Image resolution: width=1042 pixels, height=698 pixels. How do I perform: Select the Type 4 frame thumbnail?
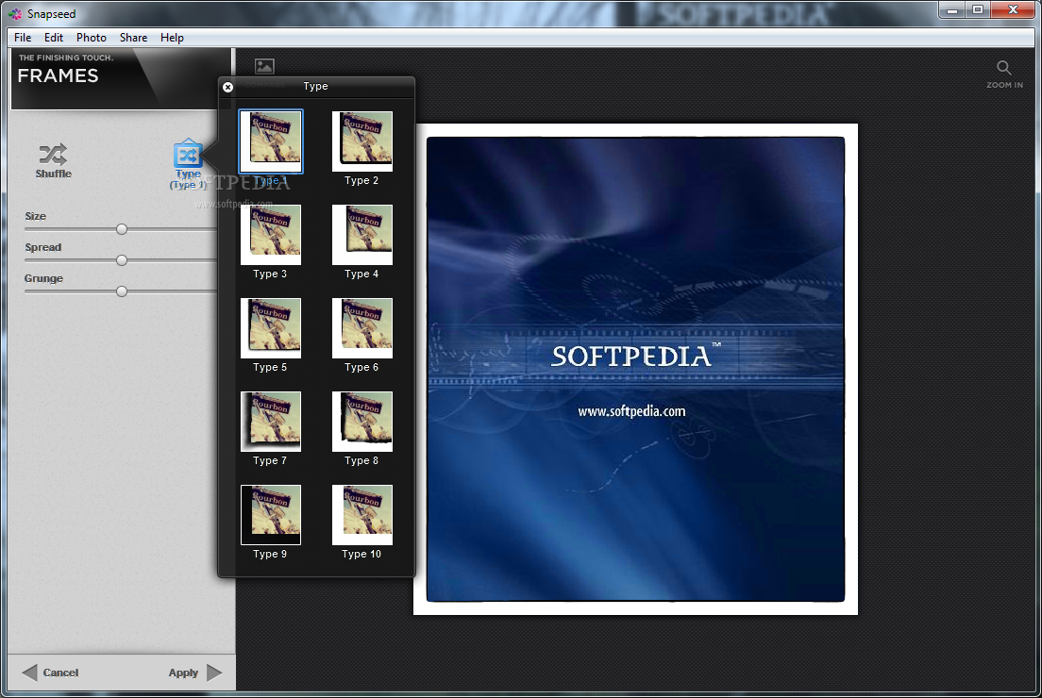point(362,235)
